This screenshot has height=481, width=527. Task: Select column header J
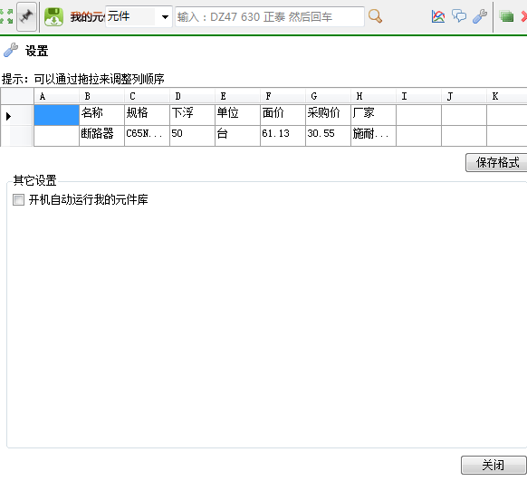pos(465,96)
